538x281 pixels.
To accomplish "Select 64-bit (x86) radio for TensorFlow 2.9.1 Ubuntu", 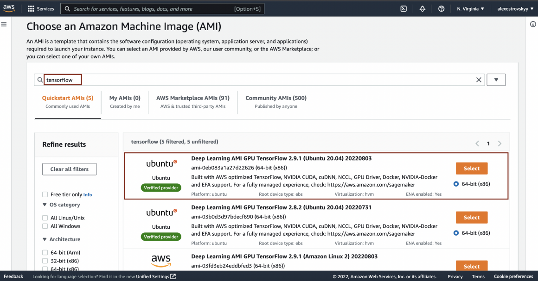I will (x=456, y=184).
